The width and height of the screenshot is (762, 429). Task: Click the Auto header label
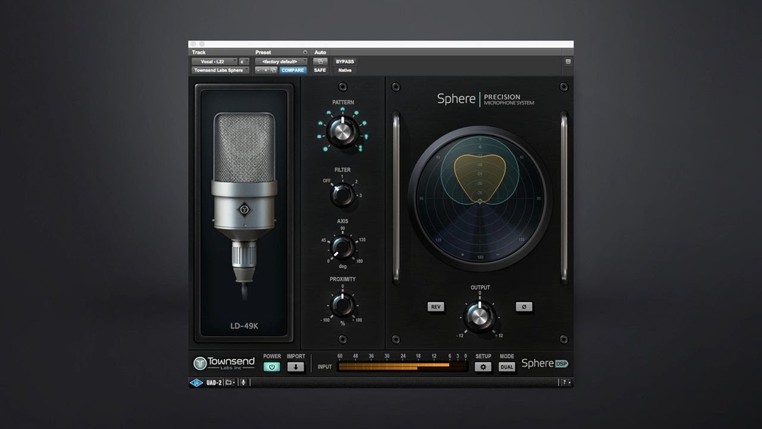point(320,52)
